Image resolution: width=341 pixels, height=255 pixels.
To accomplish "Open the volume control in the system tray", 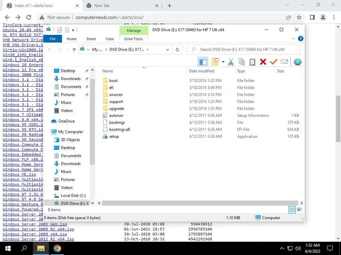I will click(x=298, y=248).
